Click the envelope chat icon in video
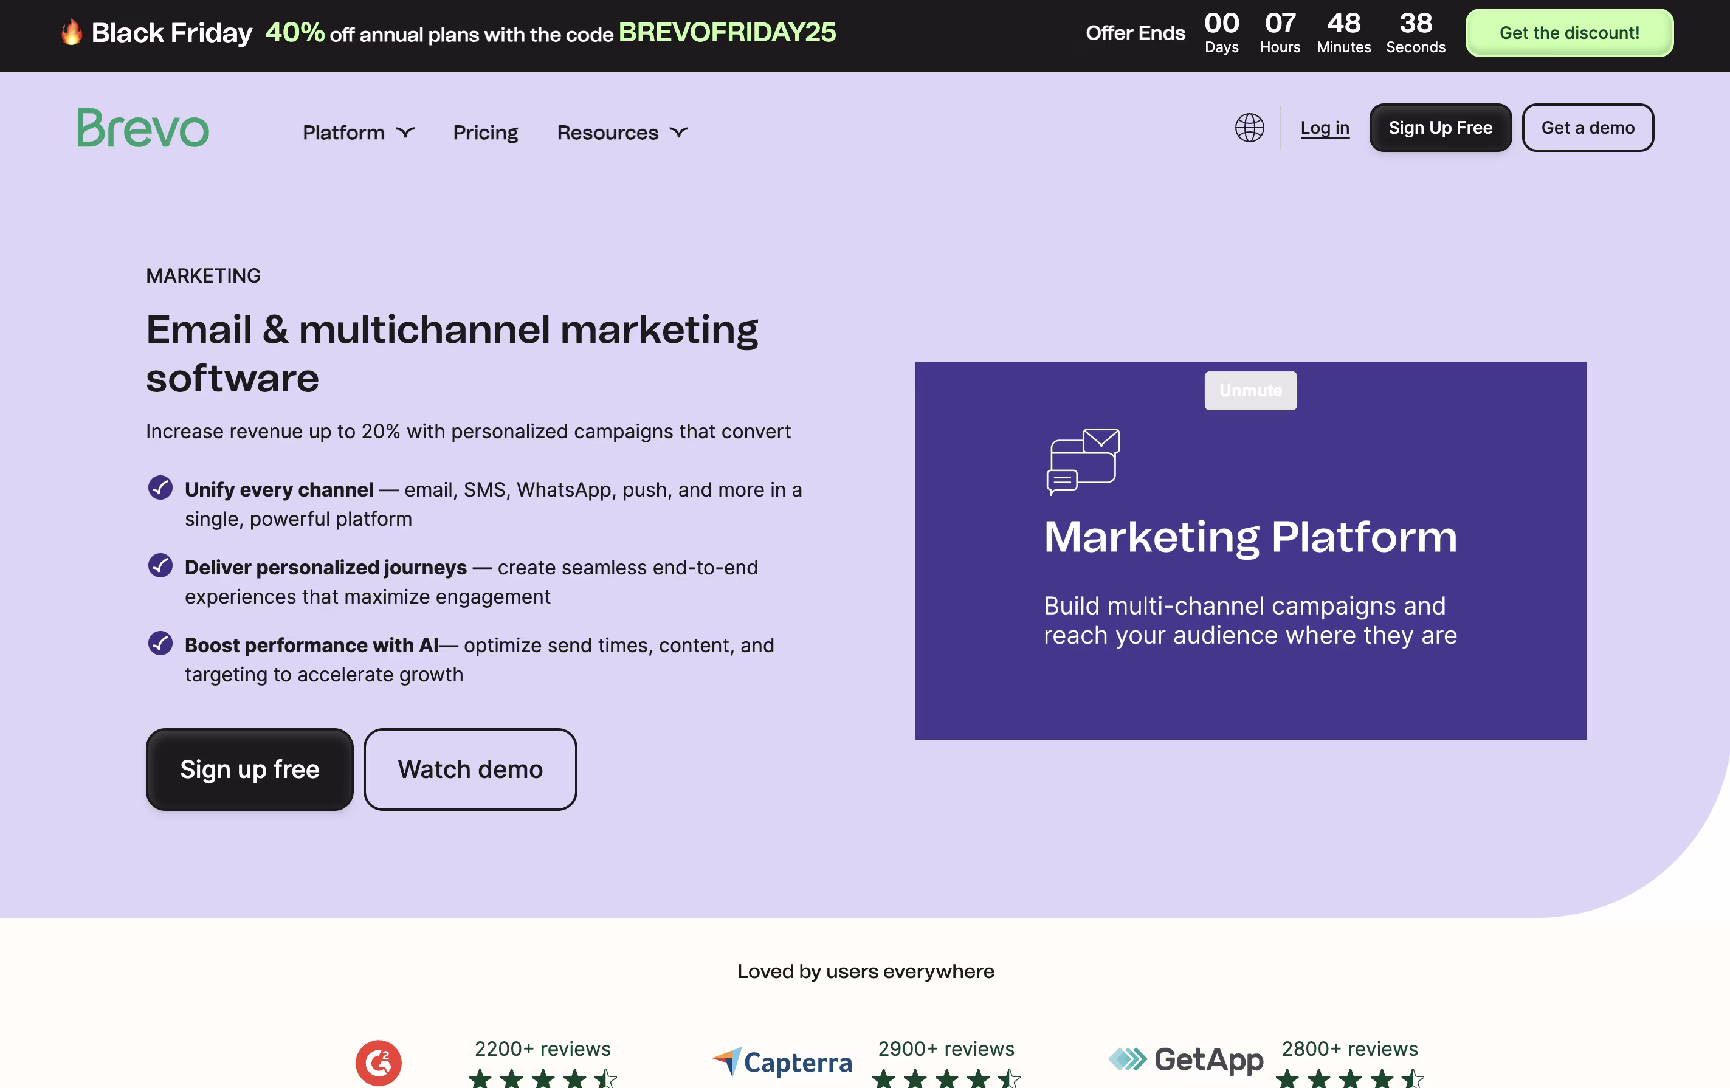Viewport: 1730px width, 1088px height. tap(1083, 461)
